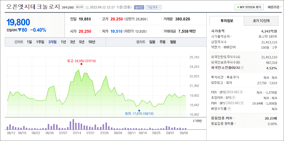Select the 3년 line chart period

(x=72, y=42)
